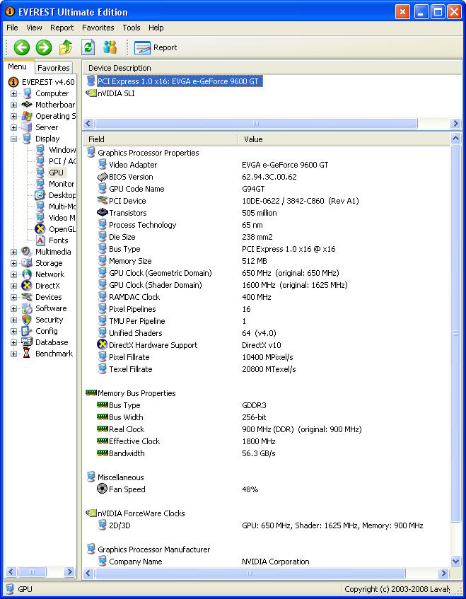Click the OpenGL icon in the Display subtree
Screen dimensions: 466x599
(40, 229)
